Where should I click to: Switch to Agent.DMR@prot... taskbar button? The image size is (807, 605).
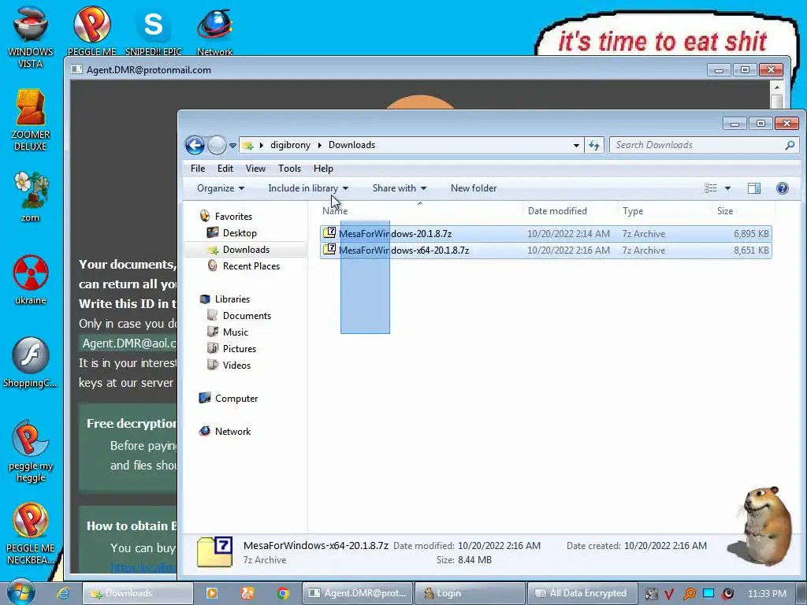(x=357, y=593)
